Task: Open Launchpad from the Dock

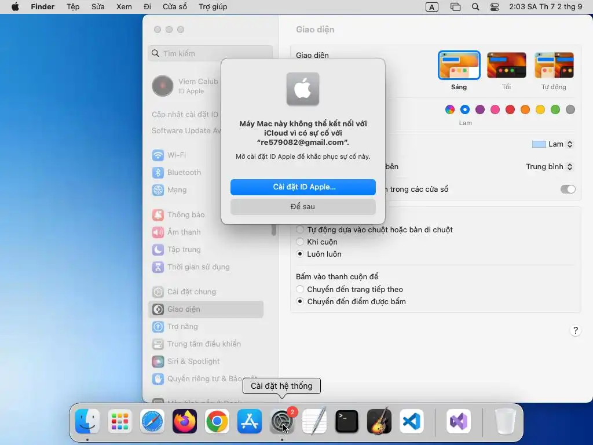Action: pos(120,422)
